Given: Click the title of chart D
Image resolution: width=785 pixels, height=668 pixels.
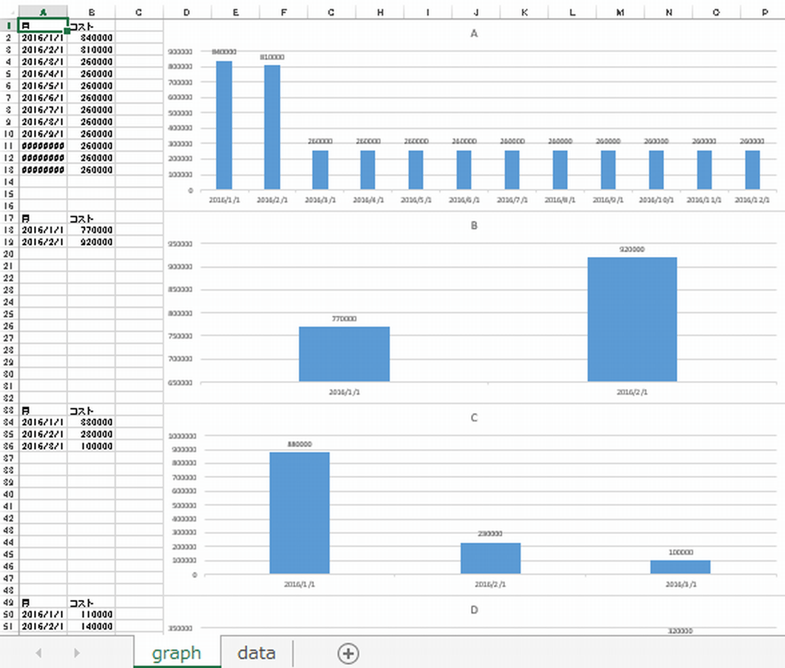Looking at the screenshot, I should point(474,610).
